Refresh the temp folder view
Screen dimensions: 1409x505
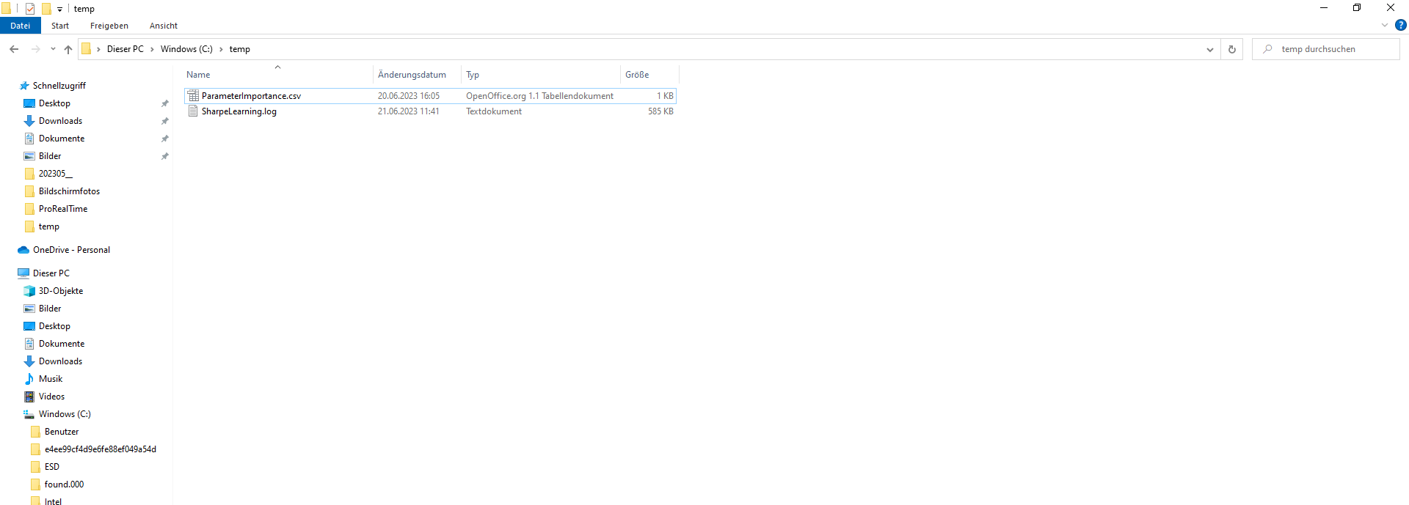(1232, 49)
